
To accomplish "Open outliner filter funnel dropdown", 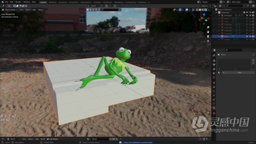I will (249, 6).
